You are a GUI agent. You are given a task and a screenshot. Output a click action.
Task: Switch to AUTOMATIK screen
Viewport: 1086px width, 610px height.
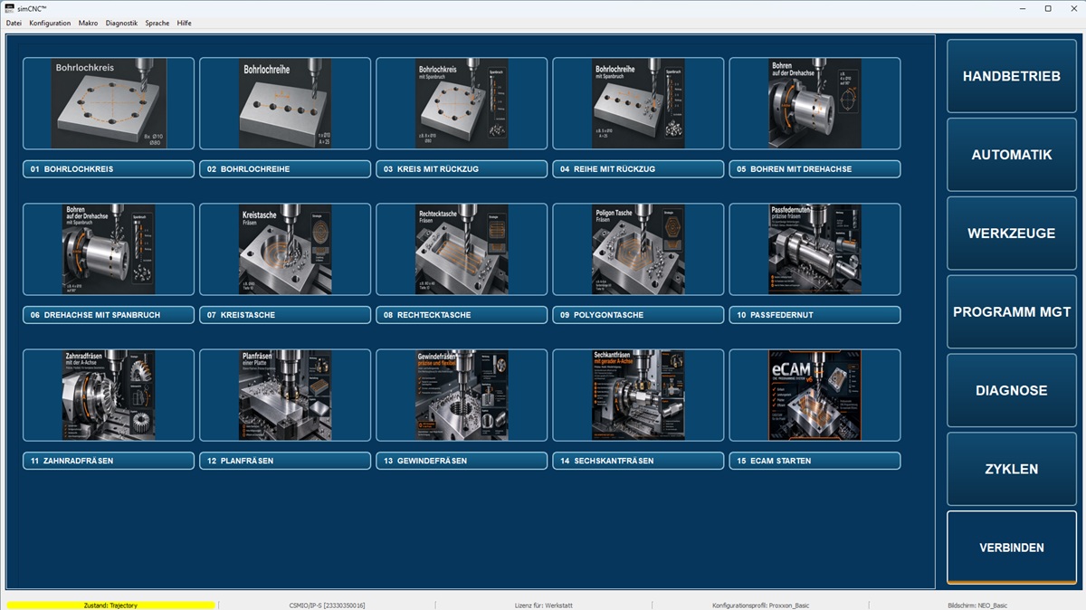(1012, 155)
